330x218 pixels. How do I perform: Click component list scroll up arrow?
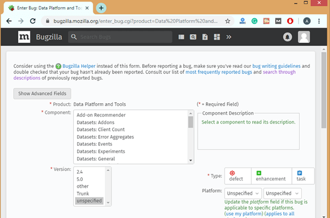click(x=191, y=113)
